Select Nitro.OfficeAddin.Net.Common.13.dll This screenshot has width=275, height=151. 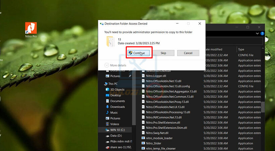(x=170, y=97)
